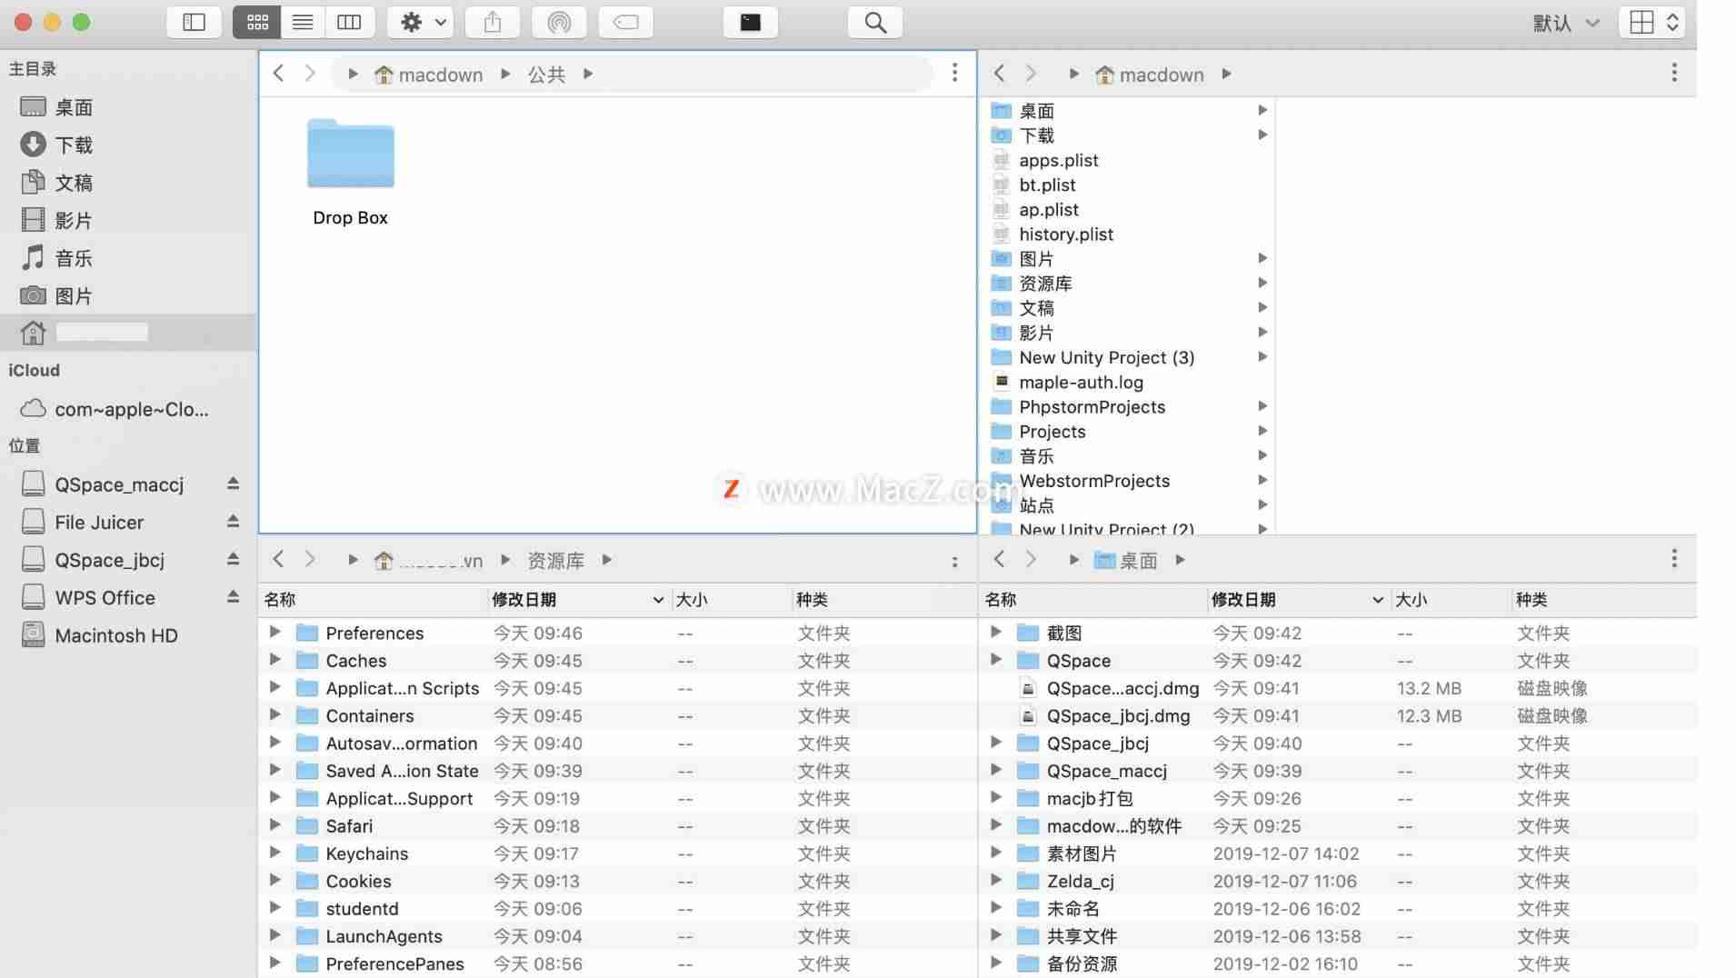Click the search magnifier button
The image size is (1736, 978).
coord(875,22)
